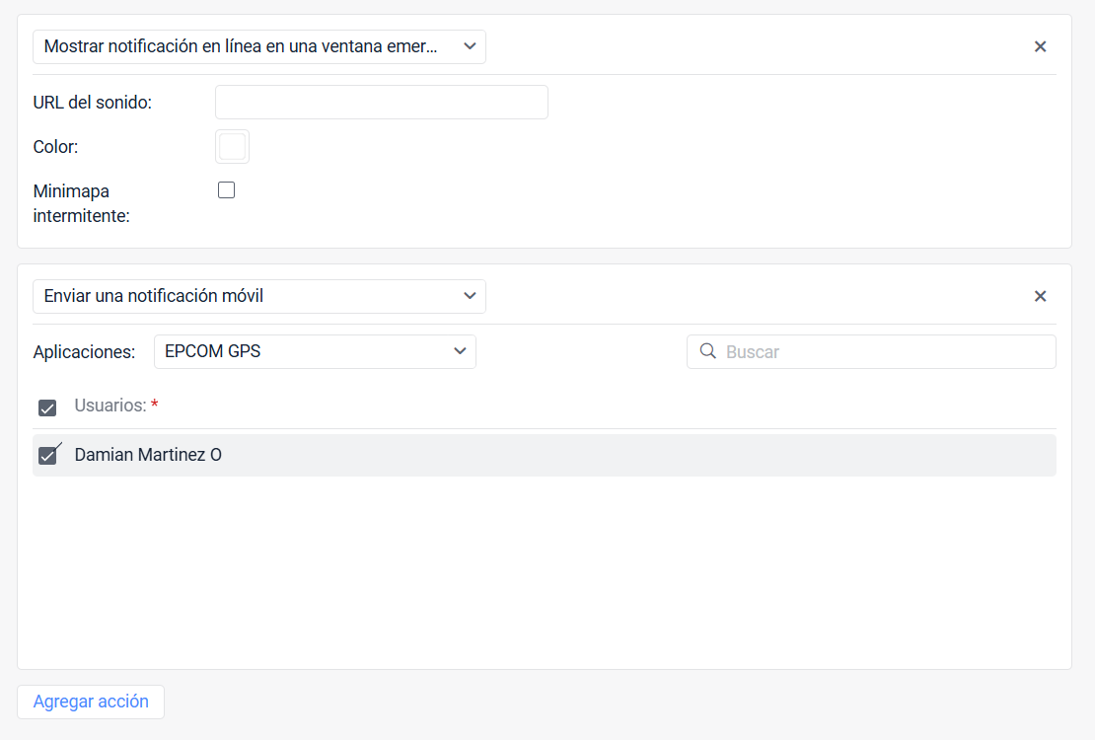Click the magnifier icon in Buscar field
1095x740 pixels.
point(707,351)
